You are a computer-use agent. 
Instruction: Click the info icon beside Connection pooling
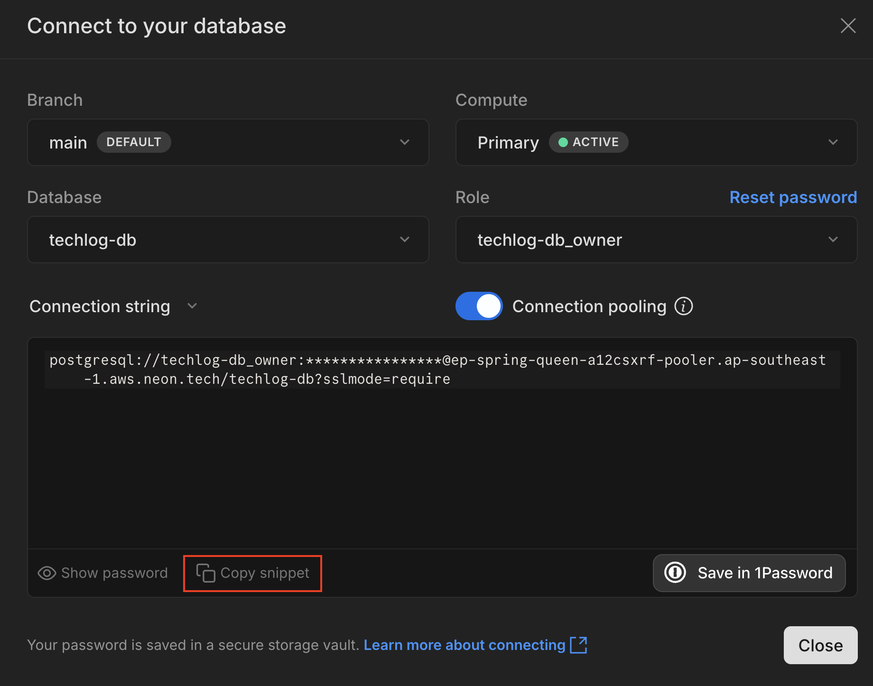(684, 306)
